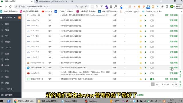Click 更新 link in MySQL row
The width and height of the screenshot is (183, 103).
pyautogui.click(x=167, y=15)
